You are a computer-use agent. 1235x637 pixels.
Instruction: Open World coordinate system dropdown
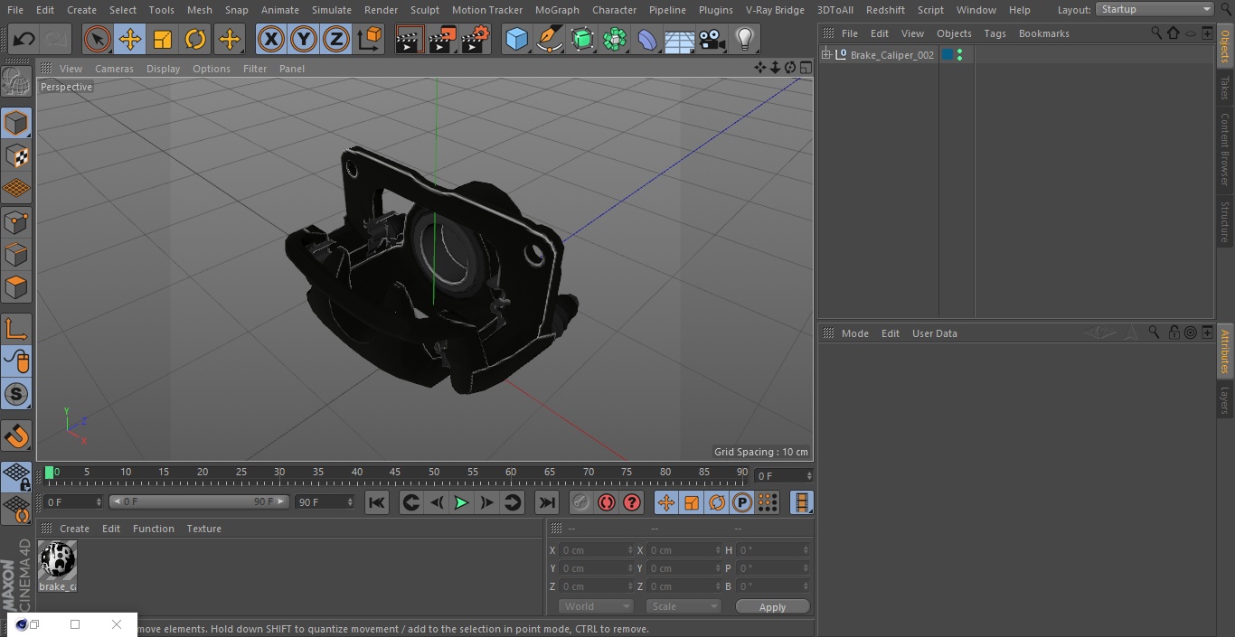click(595, 606)
